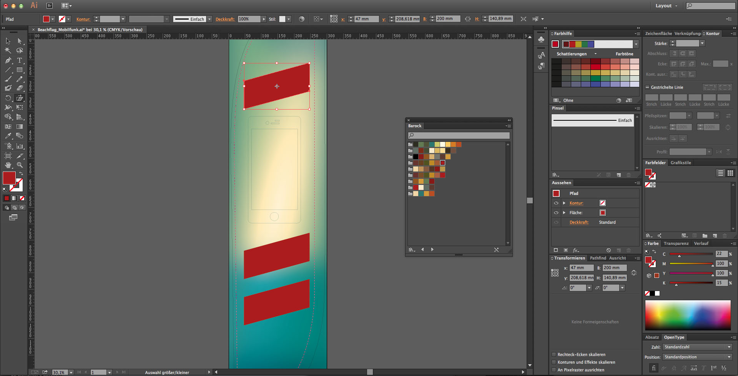
Task: Select the Eyedropper tool
Action: coord(8,136)
